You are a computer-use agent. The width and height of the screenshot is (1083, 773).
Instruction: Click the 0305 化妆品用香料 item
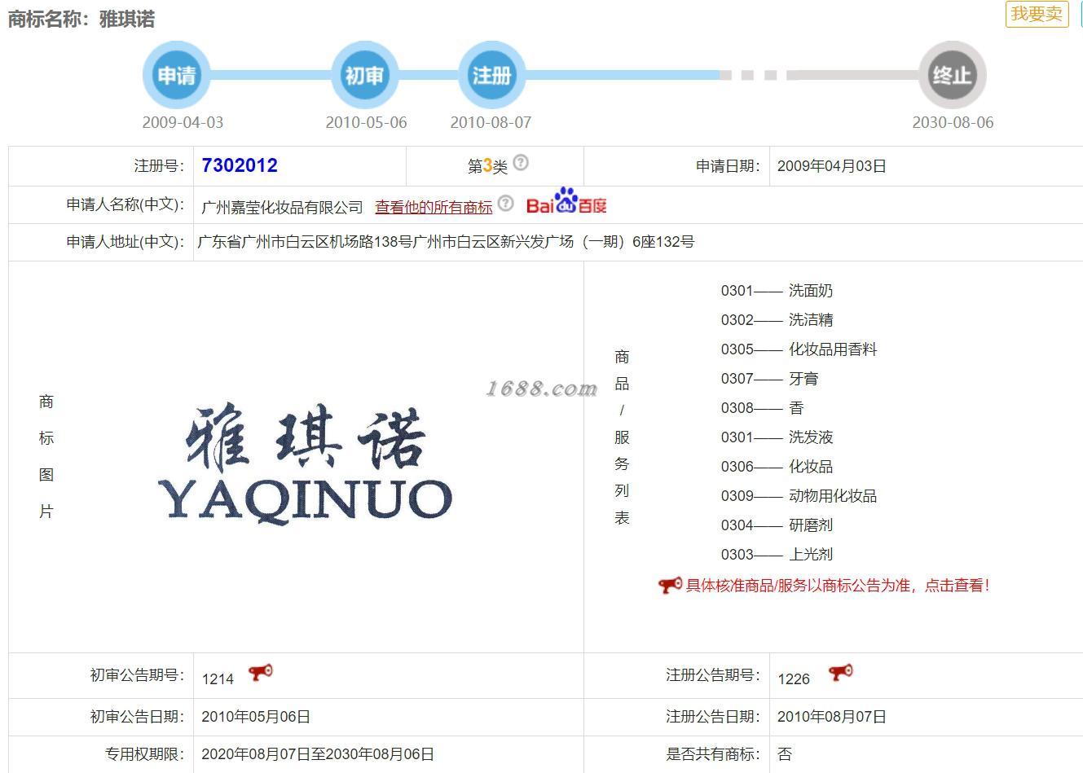pos(799,349)
